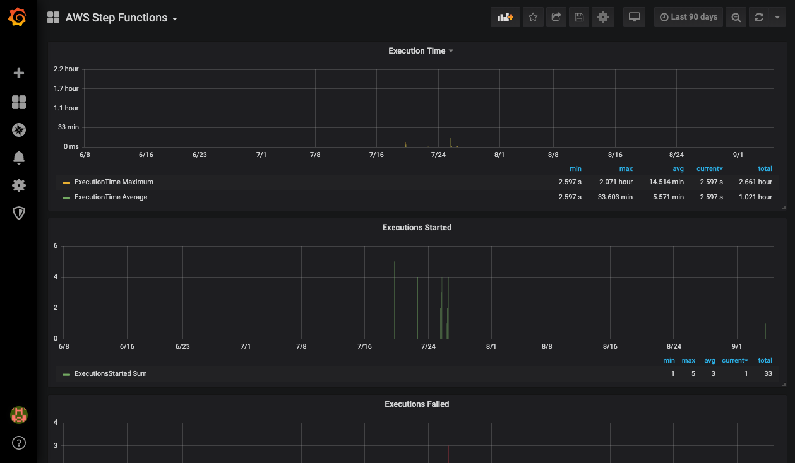Cycle view mode with monitor icon
Screen dimensions: 795x463
tap(635, 17)
